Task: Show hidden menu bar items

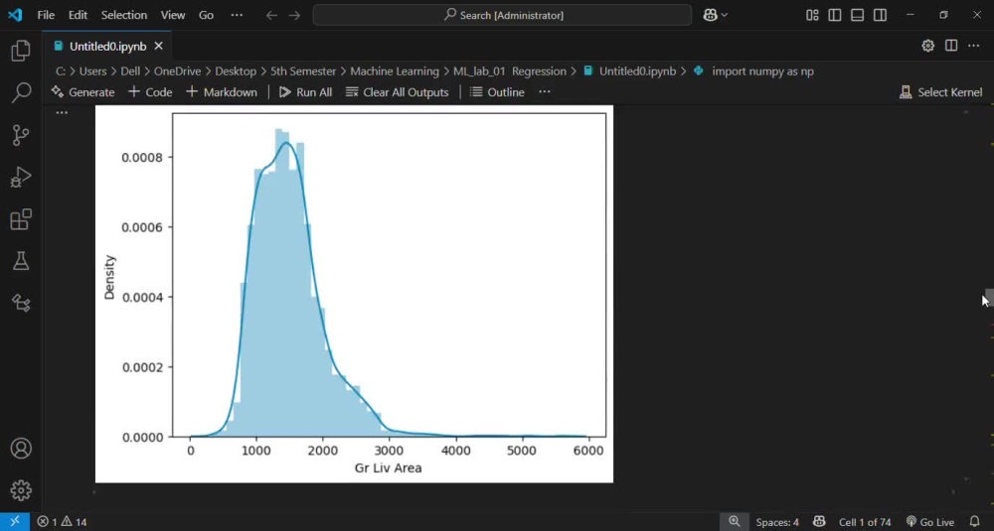Action: (x=237, y=15)
